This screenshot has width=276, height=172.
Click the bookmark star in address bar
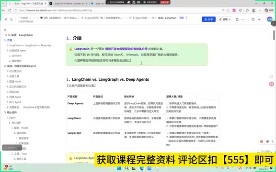pyautogui.click(x=228, y=11)
